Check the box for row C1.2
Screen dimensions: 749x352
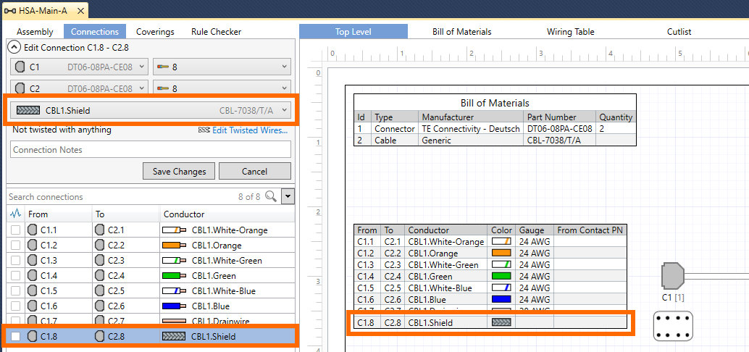click(16, 246)
